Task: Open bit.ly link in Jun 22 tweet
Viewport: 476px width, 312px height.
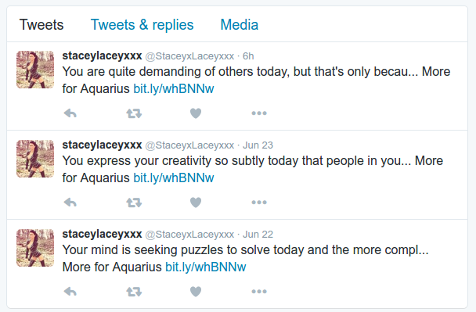Action: [x=206, y=267]
